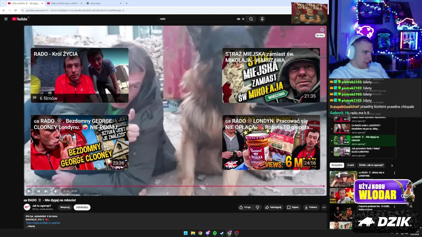Jump to the previous video in playlist
422x237 pixels.
[x=38, y=191]
